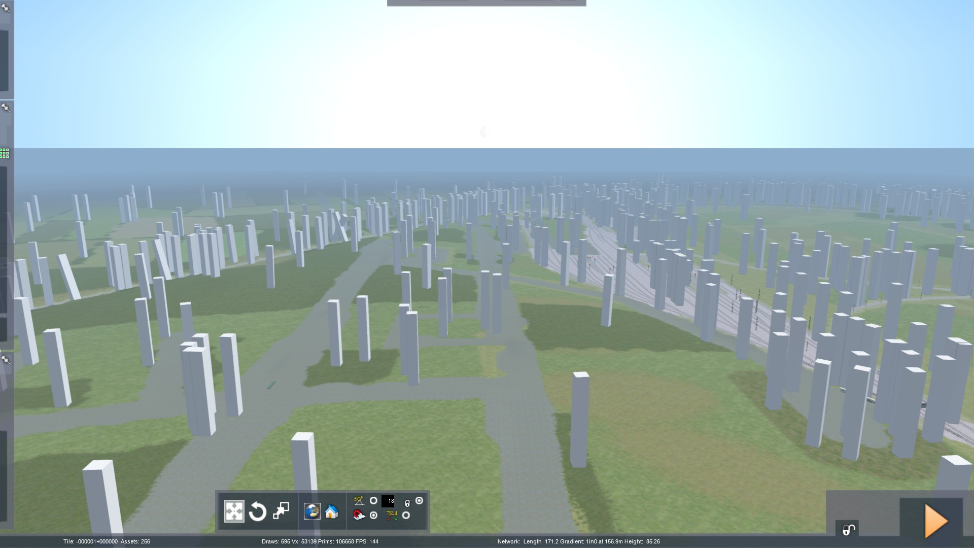The height and width of the screenshot is (548, 974).
Task: Toggle the magnet snap radio button
Action: click(373, 516)
